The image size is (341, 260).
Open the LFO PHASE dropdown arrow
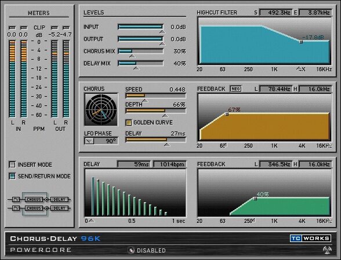click(89, 141)
